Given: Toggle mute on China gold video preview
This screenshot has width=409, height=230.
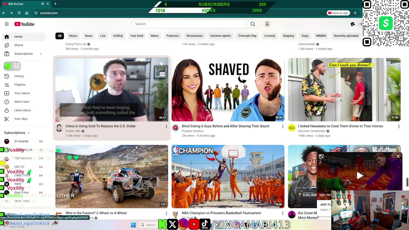Looking at the screenshot, I should coord(162,64).
